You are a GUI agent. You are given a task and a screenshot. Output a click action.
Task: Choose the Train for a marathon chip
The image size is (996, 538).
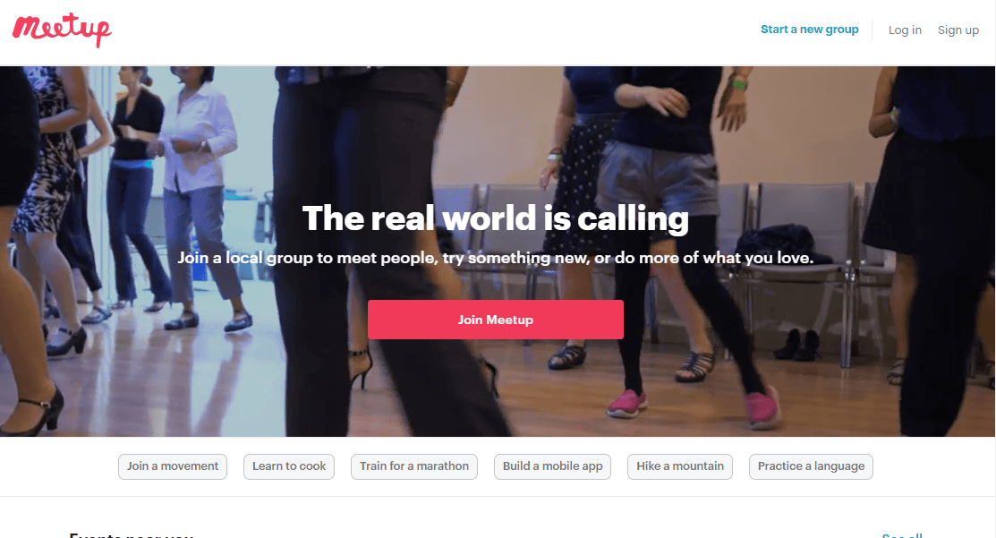tap(414, 466)
